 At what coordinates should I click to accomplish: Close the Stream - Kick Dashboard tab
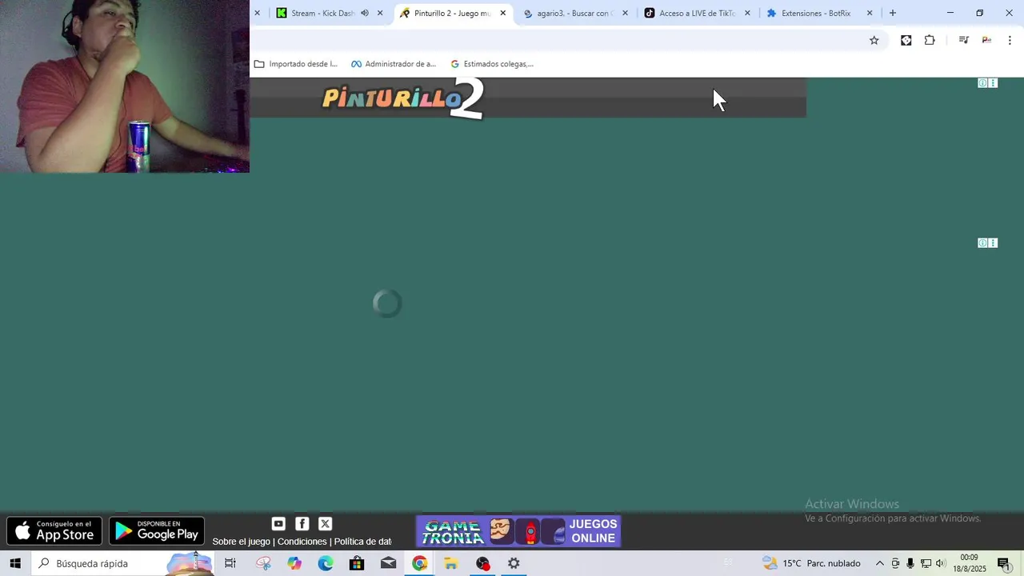tap(380, 13)
